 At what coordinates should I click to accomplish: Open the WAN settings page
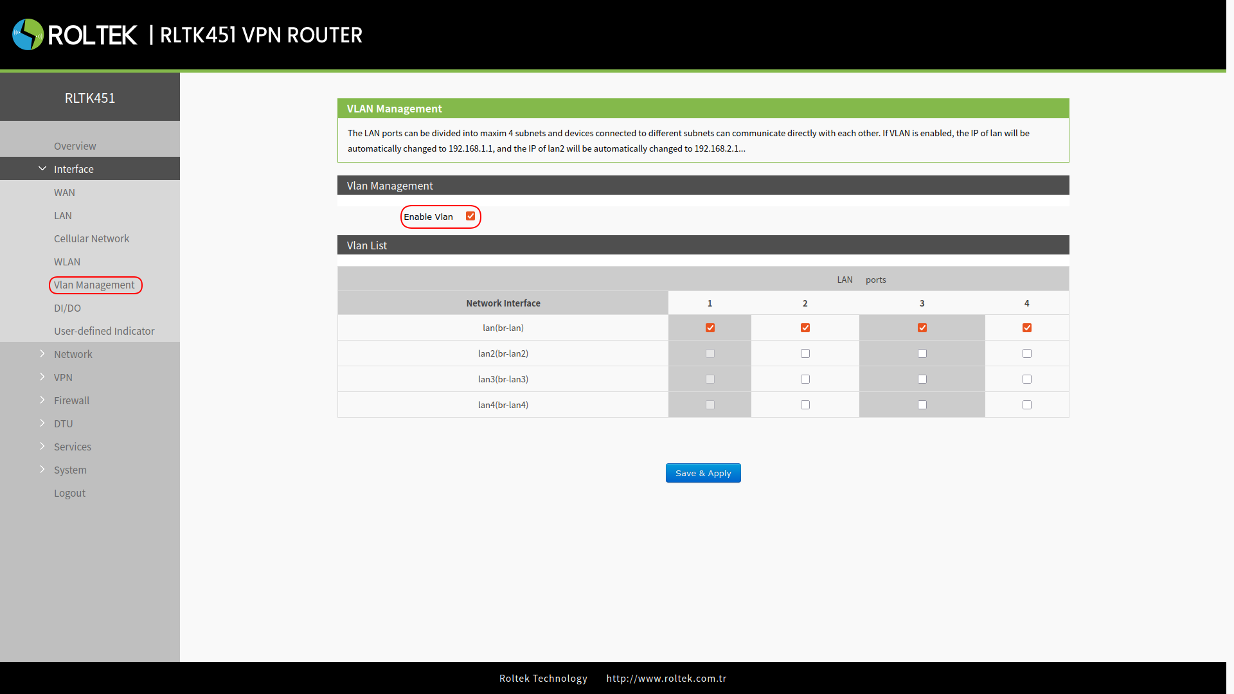pyautogui.click(x=64, y=192)
